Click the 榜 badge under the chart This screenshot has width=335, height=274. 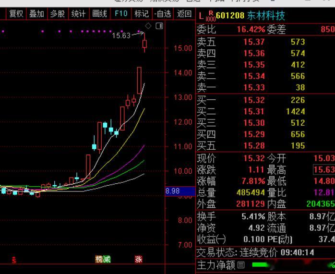click(x=99, y=259)
